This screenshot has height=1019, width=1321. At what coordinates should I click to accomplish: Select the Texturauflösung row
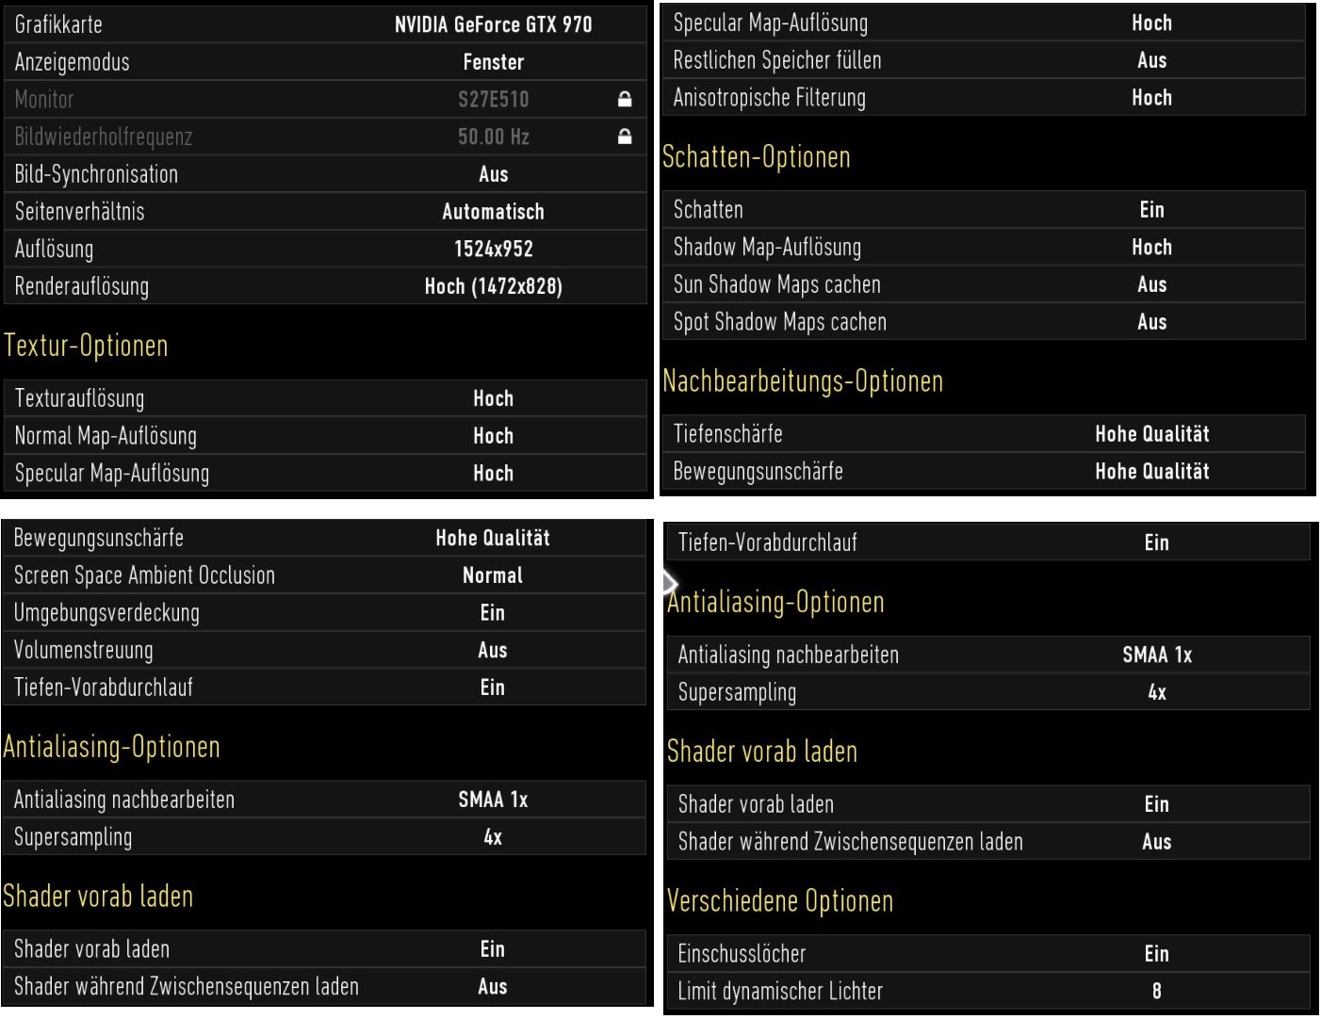[x=325, y=398]
